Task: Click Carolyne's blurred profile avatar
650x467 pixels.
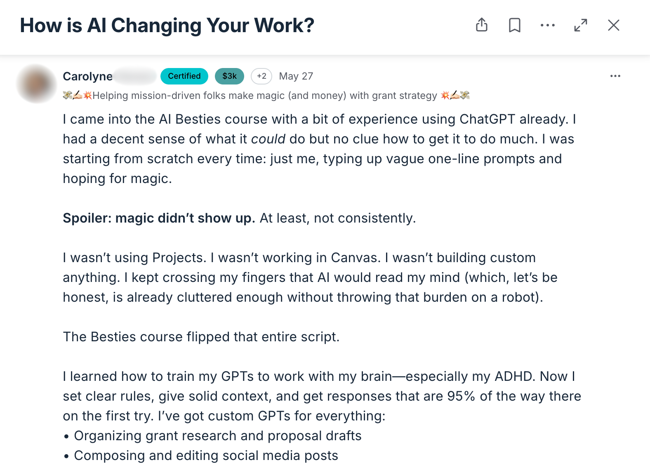Action: pos(37,84)
